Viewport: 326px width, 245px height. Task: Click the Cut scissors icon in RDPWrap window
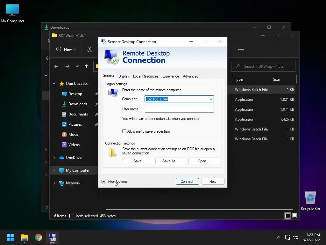pos(89,49)
